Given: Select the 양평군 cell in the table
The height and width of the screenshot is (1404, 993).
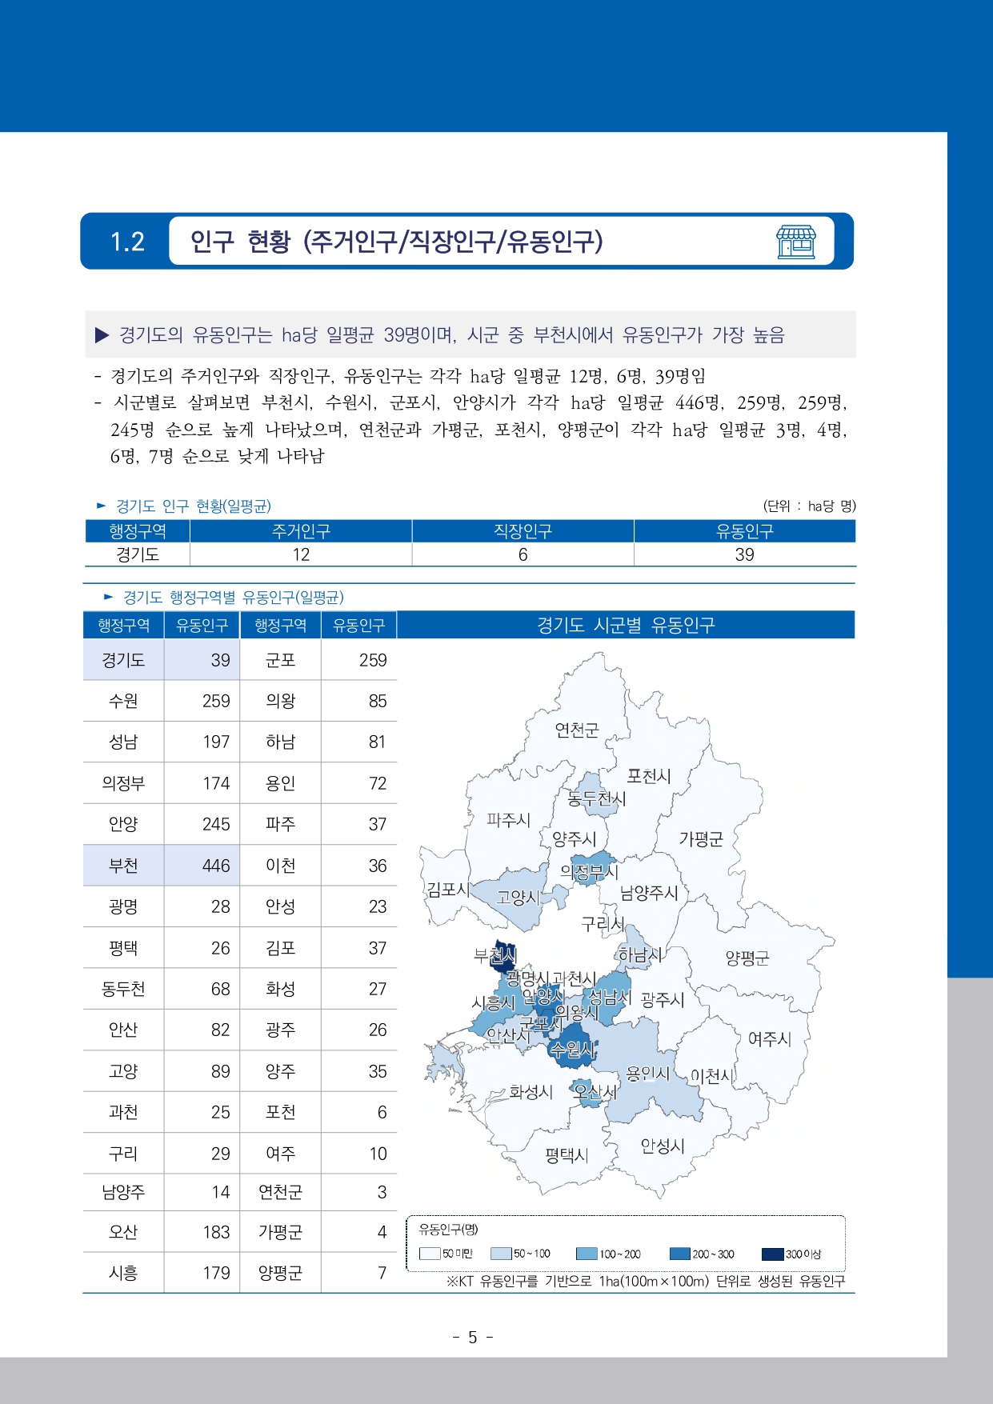Looking at the screenshot, I should tap(280, 1273).
